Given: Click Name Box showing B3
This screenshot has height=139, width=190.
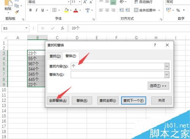Looking at the screenshot, I should [x=13, y=28].
